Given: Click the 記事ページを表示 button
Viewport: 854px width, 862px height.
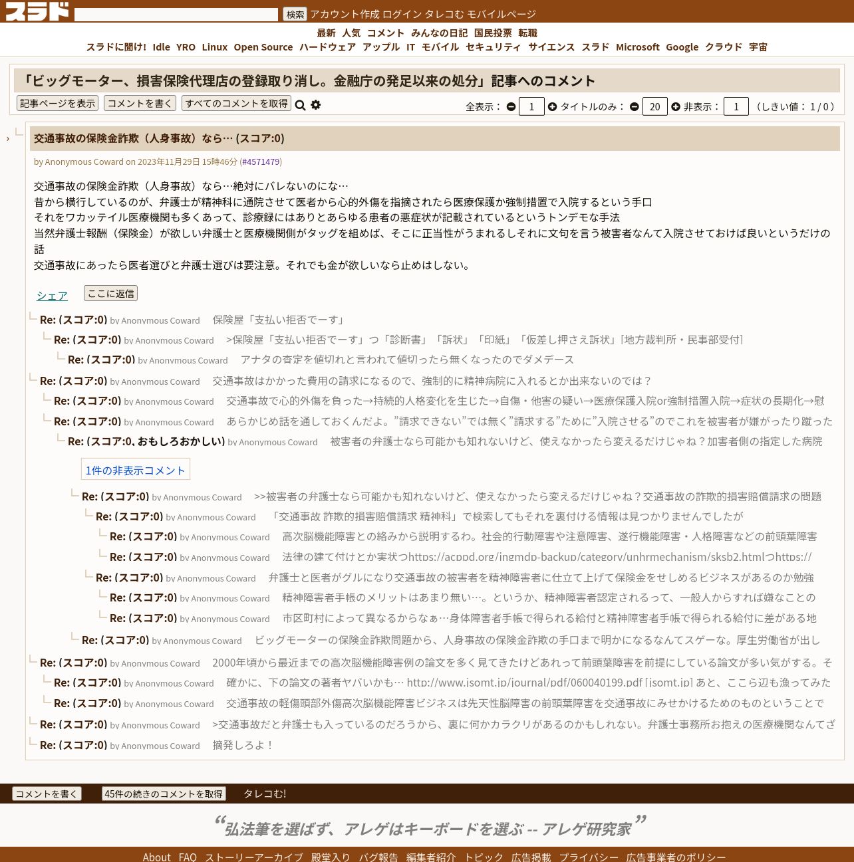Looking at the screenshot, I should click(x=57, y=103).
